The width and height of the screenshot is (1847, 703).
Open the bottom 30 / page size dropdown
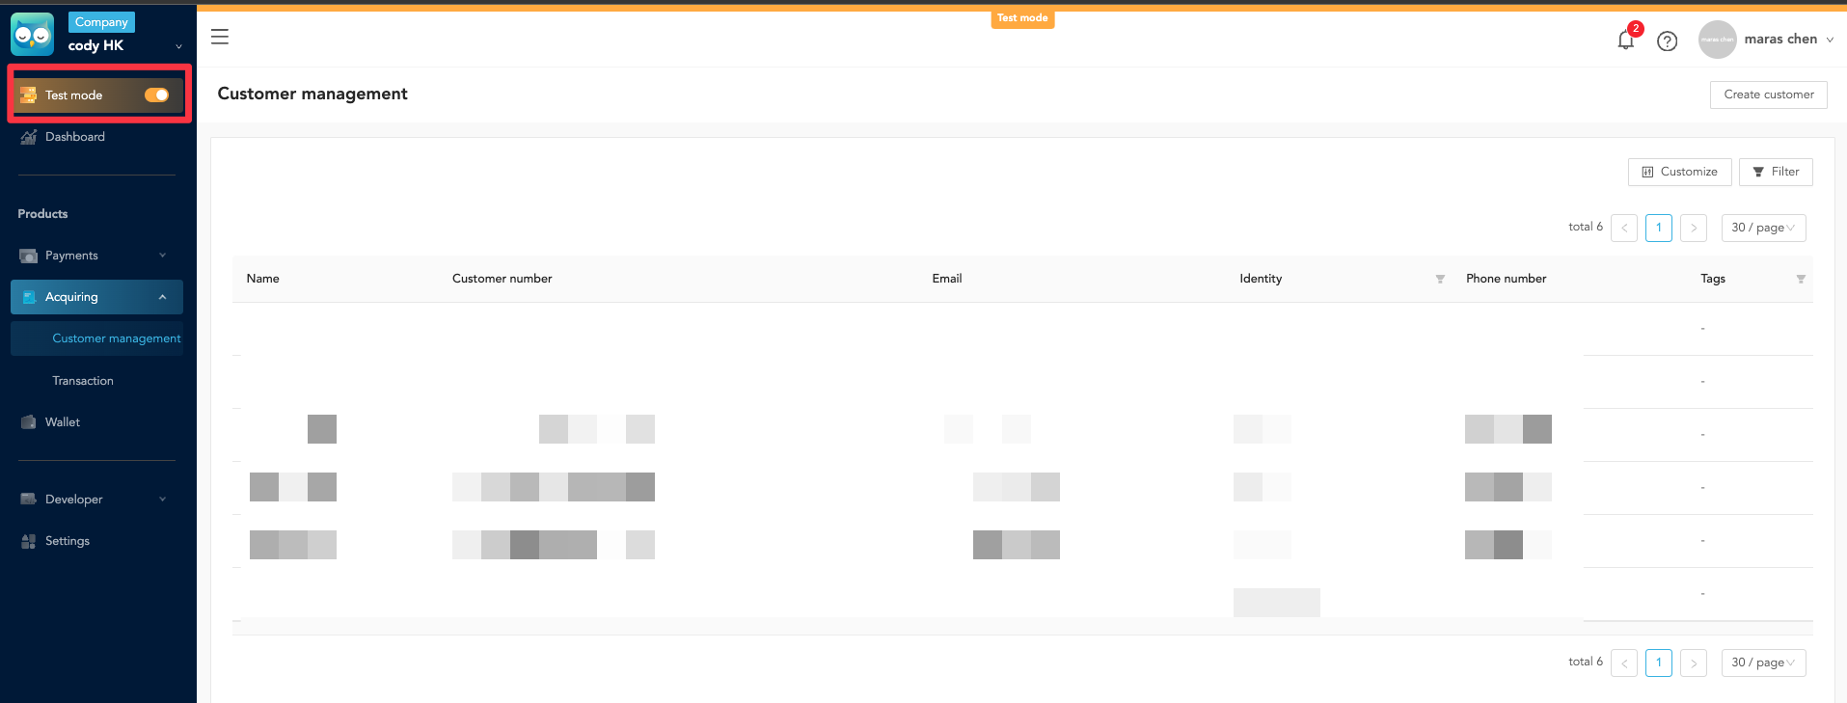tap(1763, 662)
